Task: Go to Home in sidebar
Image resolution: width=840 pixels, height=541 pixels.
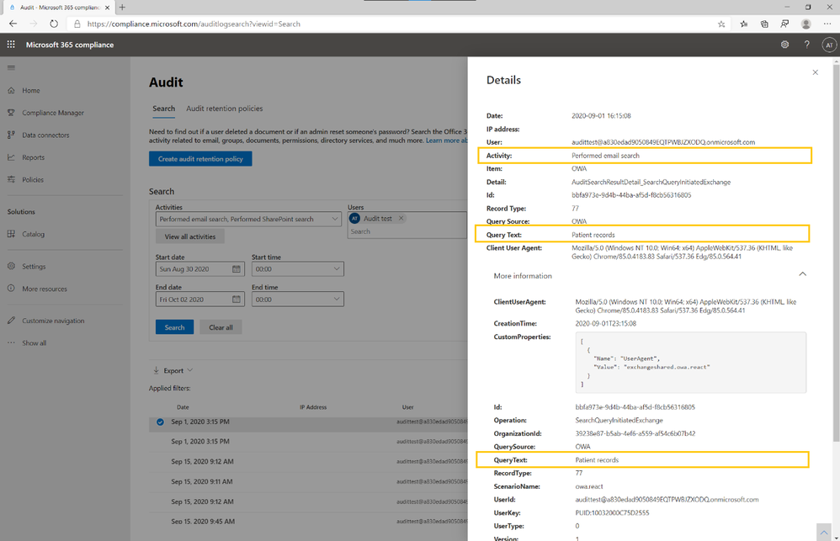Action: [30, 91]
